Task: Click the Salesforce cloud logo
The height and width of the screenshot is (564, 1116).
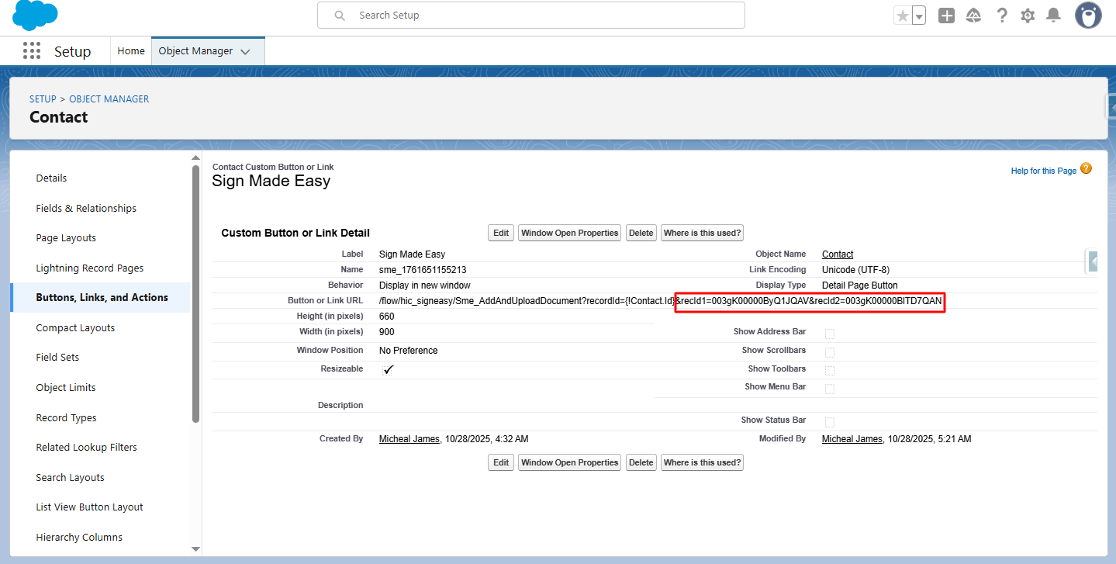Action: (35, 15)
